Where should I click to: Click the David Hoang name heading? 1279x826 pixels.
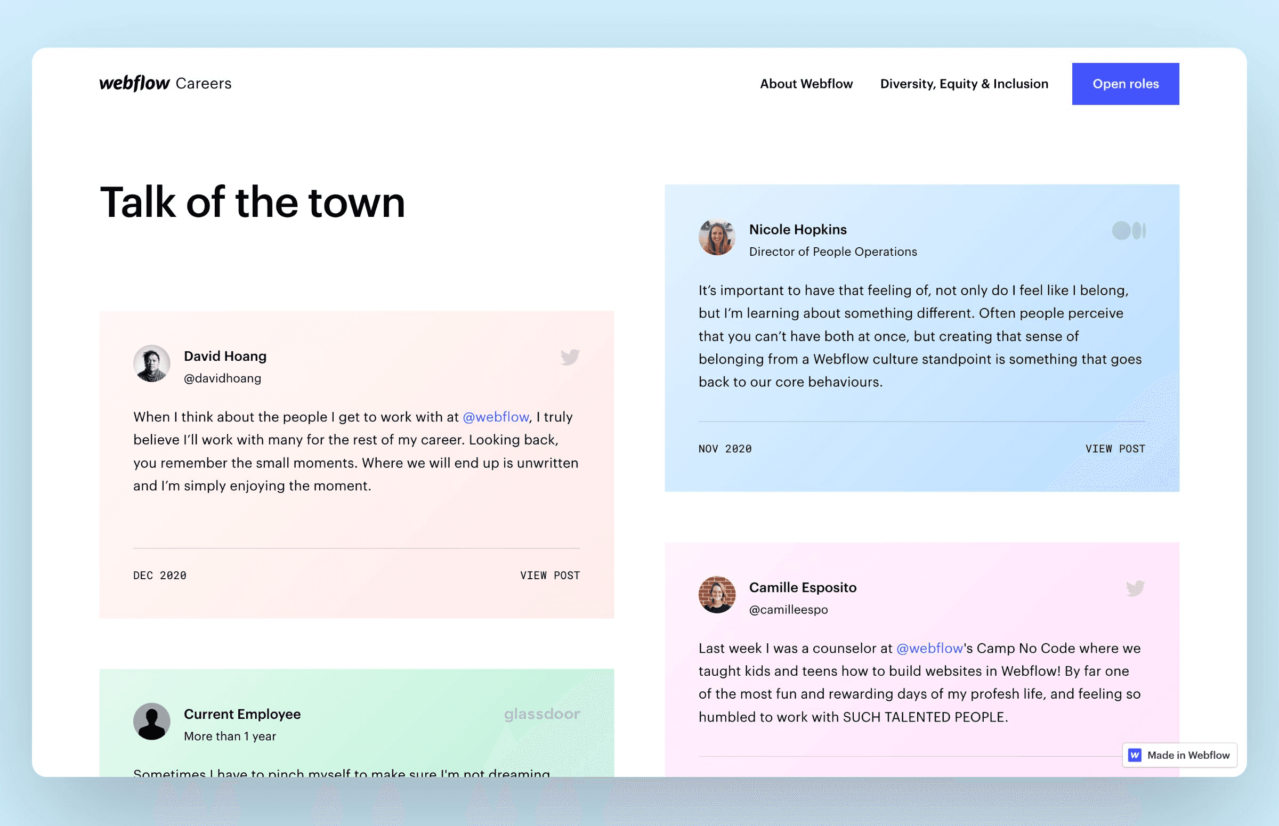[225, 356]
